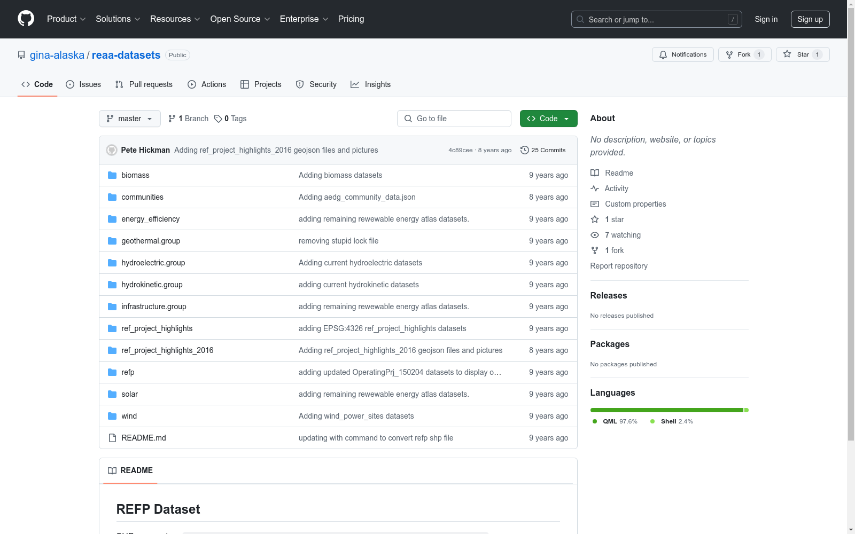Click the Fork button

point(745,54)
